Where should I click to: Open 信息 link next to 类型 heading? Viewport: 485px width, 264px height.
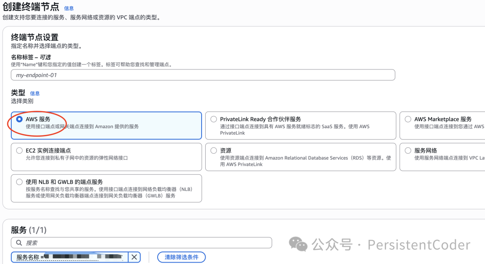35,94
